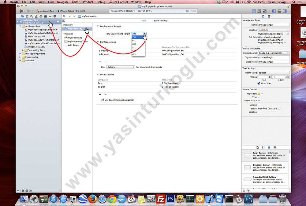This screenshot has width=306, height=206.
Task: Show the Media library
Action: [275, 147]
